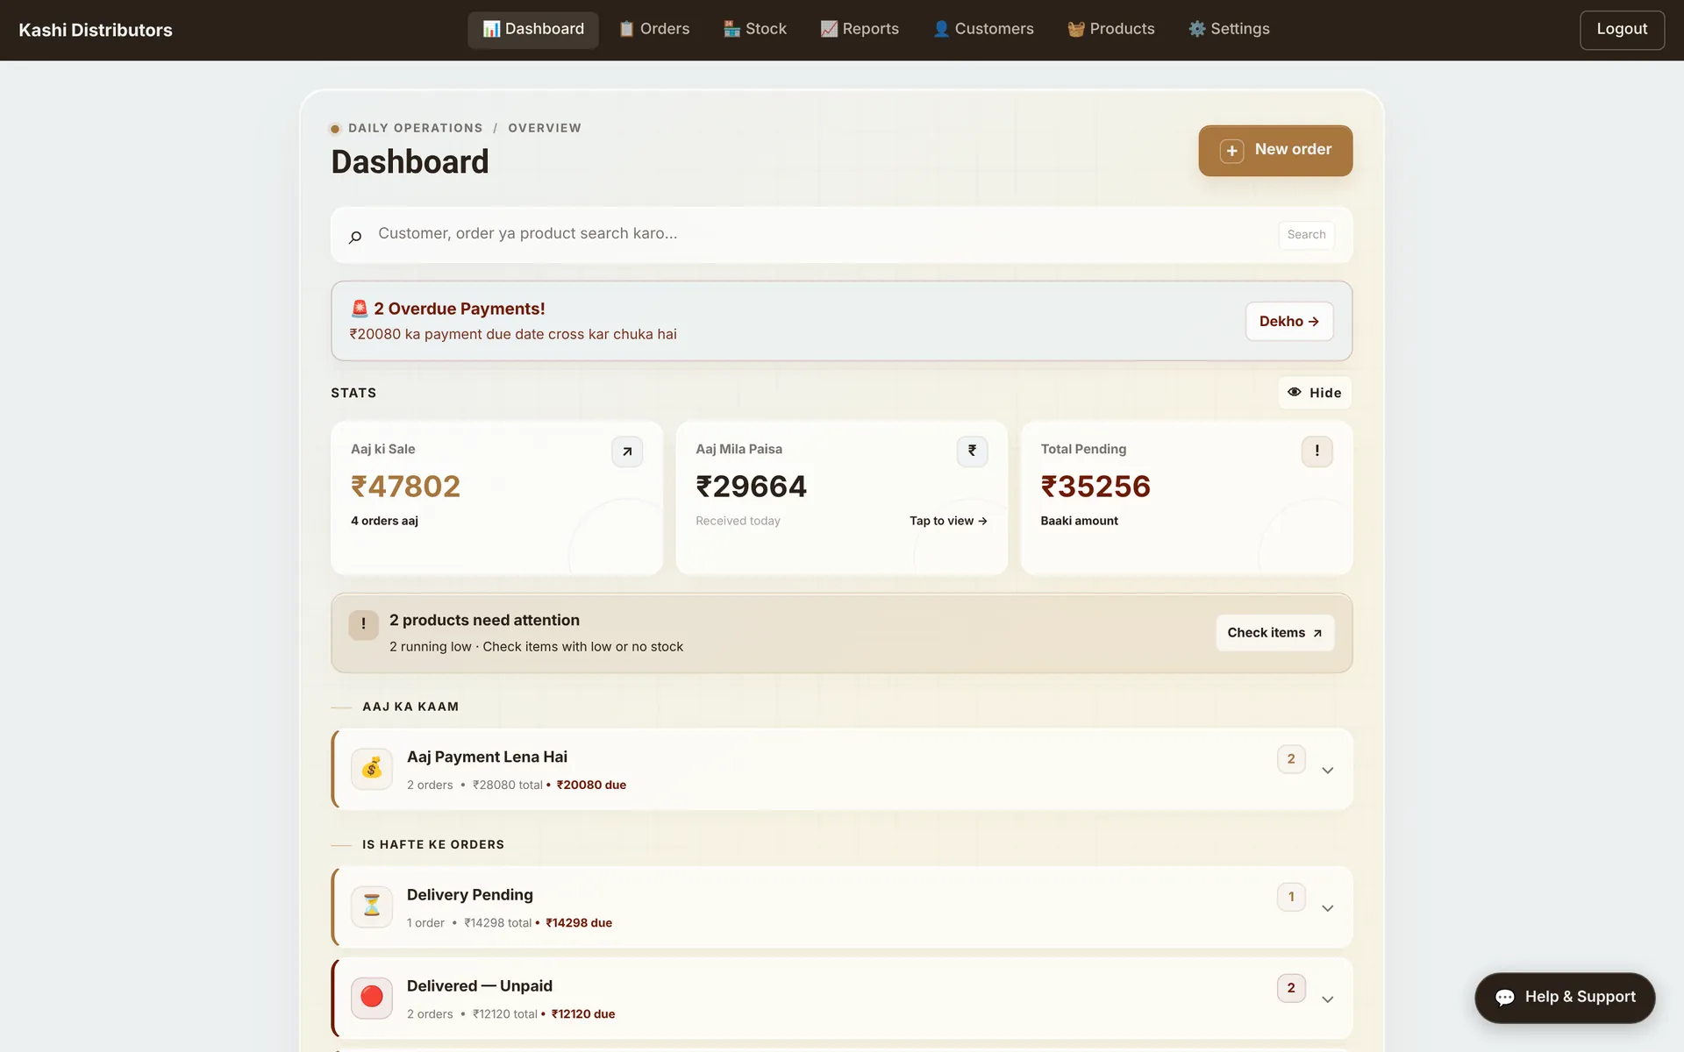Click the 4 orders aaj text
The width and height of the screenshot is (1684, 1052).
point(384,521)
